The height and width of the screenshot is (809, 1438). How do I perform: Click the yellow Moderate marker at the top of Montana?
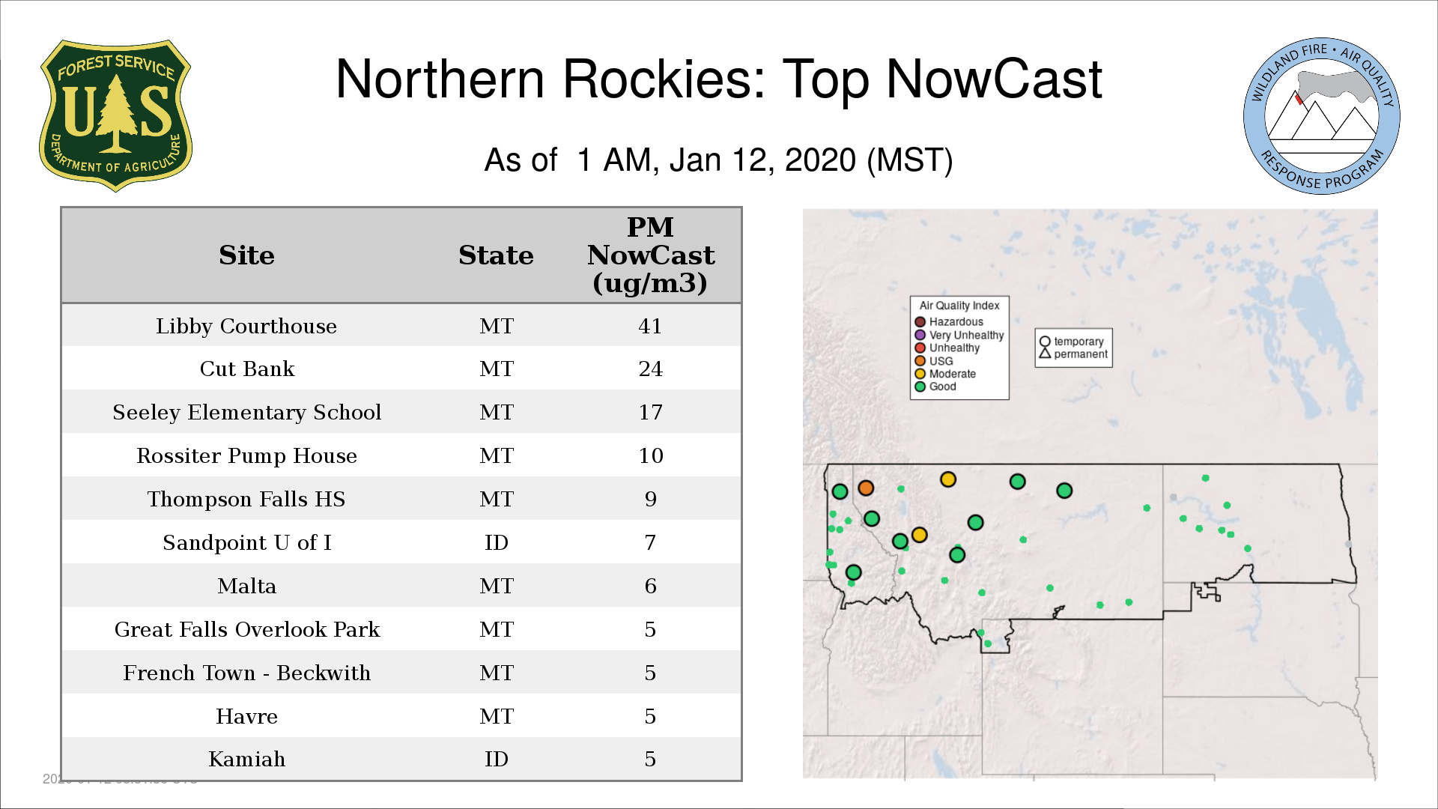click(948, 479)
